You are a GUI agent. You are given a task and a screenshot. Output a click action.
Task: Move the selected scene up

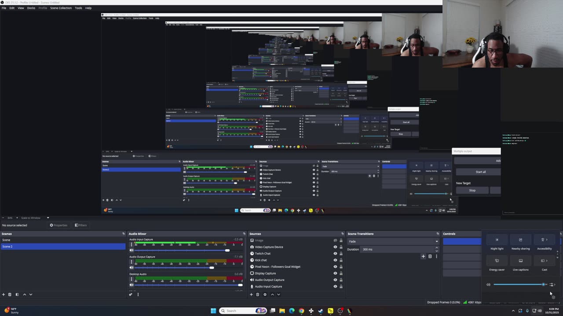pos(24,294)
